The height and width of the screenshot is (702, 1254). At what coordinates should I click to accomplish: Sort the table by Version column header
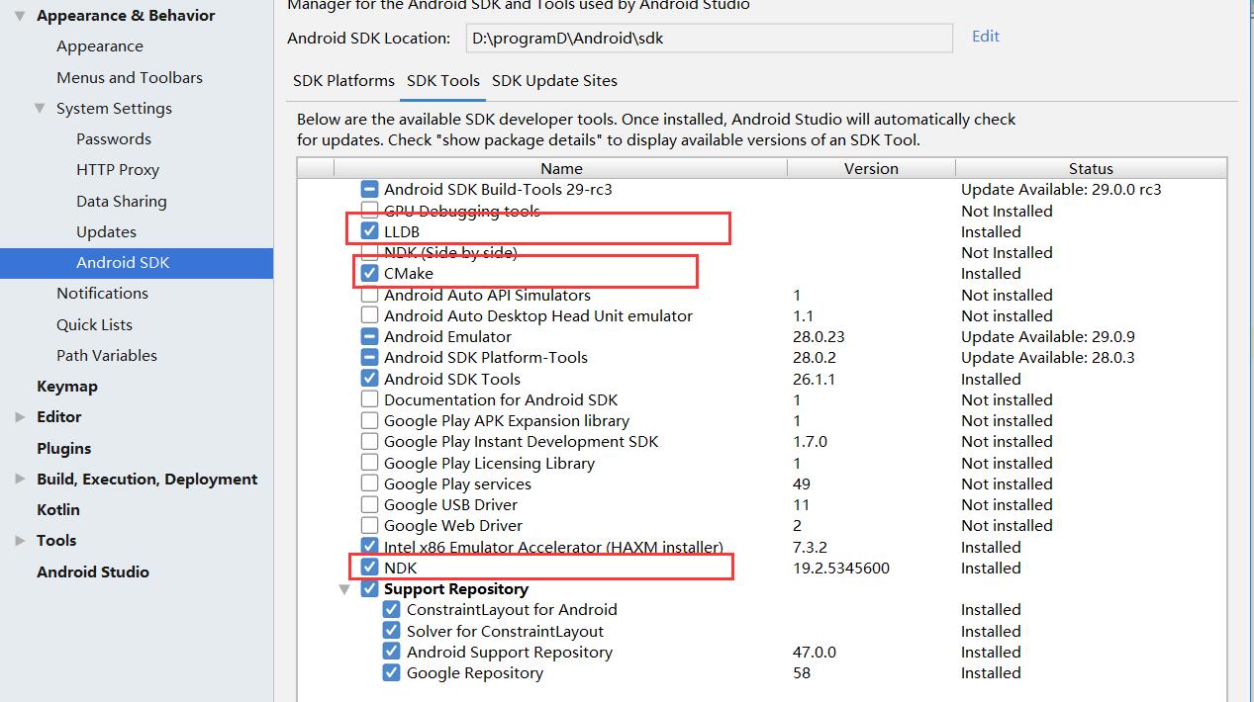click(871, 169)
